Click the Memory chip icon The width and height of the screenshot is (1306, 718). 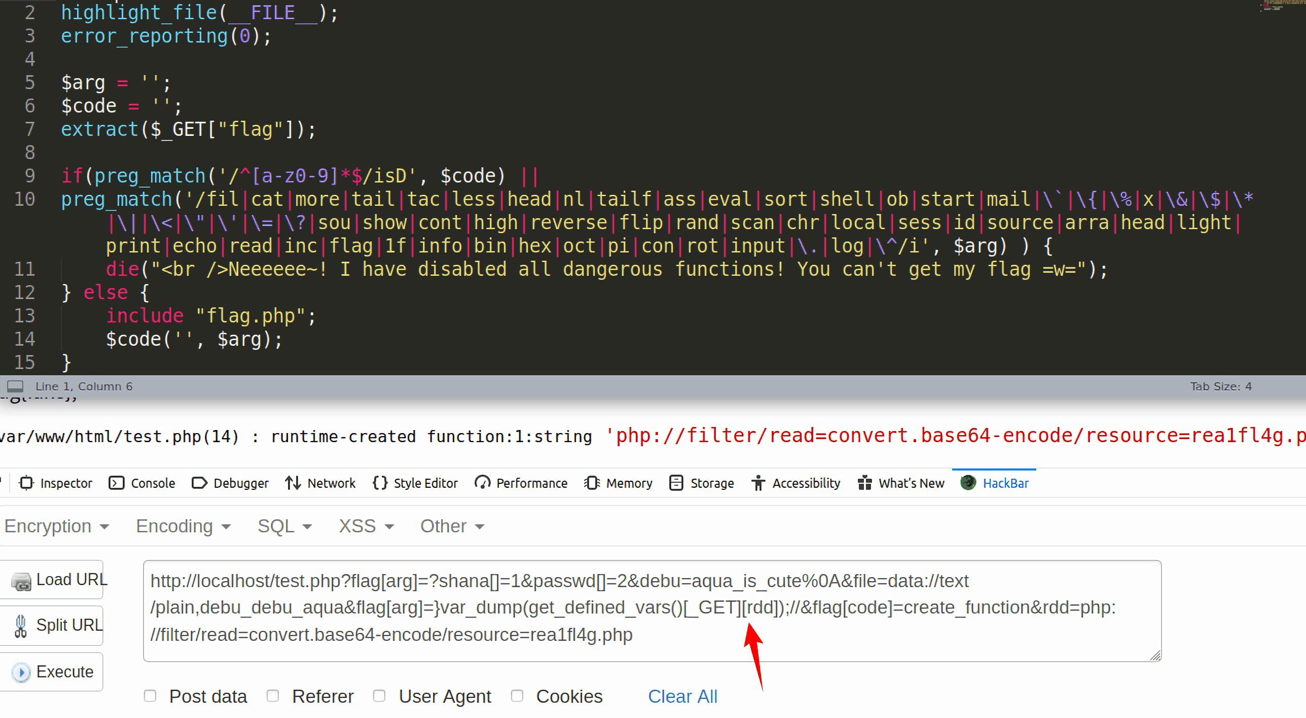coord(592,483)
